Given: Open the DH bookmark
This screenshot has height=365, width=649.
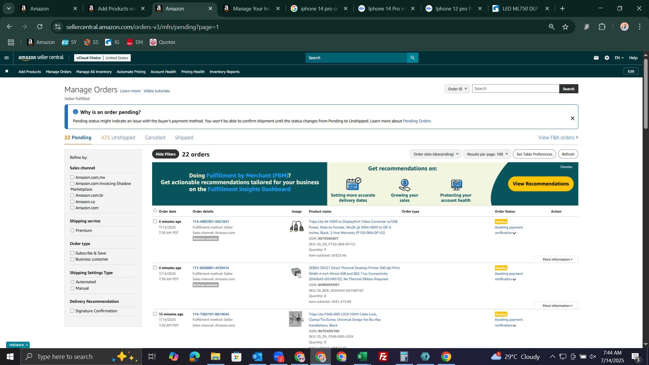Looking at the screenshot, I should click(135, 42).
